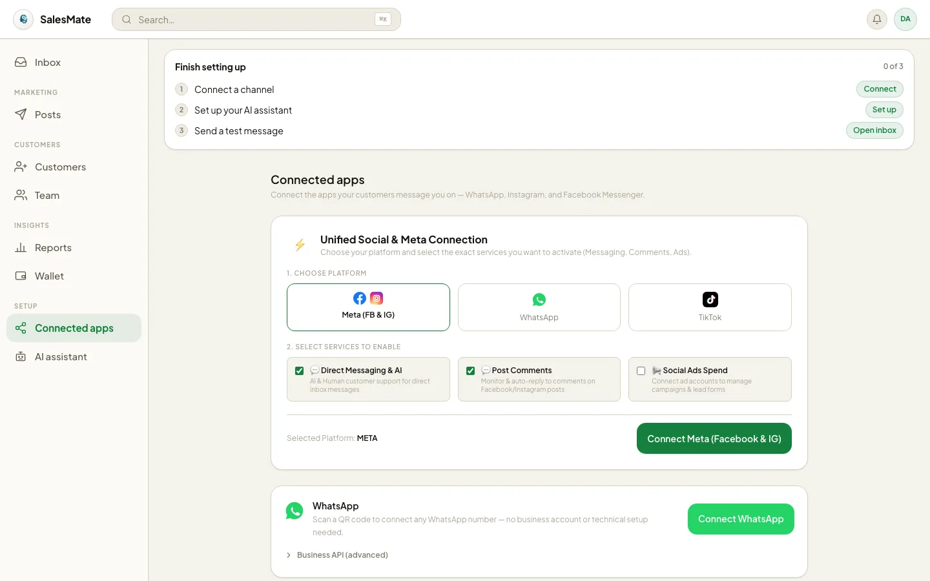Screen dimensions: 930x581
Task: Click the SalesMate logo icon
Action: [23, 19]
